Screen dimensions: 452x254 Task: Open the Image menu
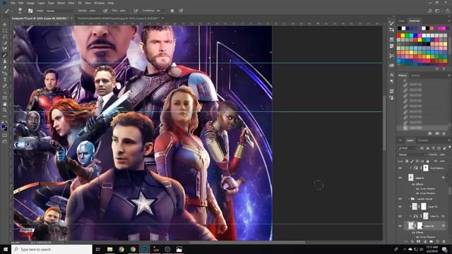pyautogui.click(x=30, y=3)
